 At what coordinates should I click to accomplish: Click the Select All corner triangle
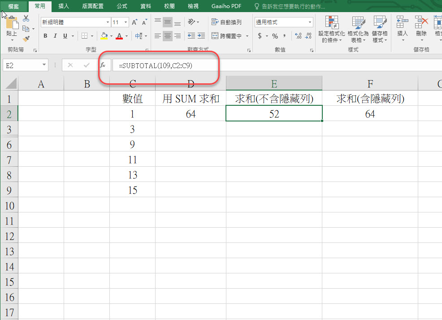pyautogui.click(x=11, y=84)
